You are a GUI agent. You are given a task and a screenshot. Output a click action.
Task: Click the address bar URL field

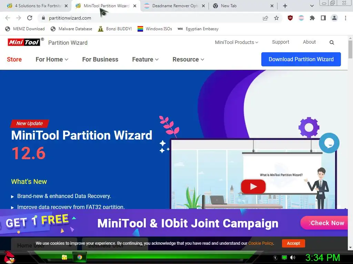[x=149, y=18]
